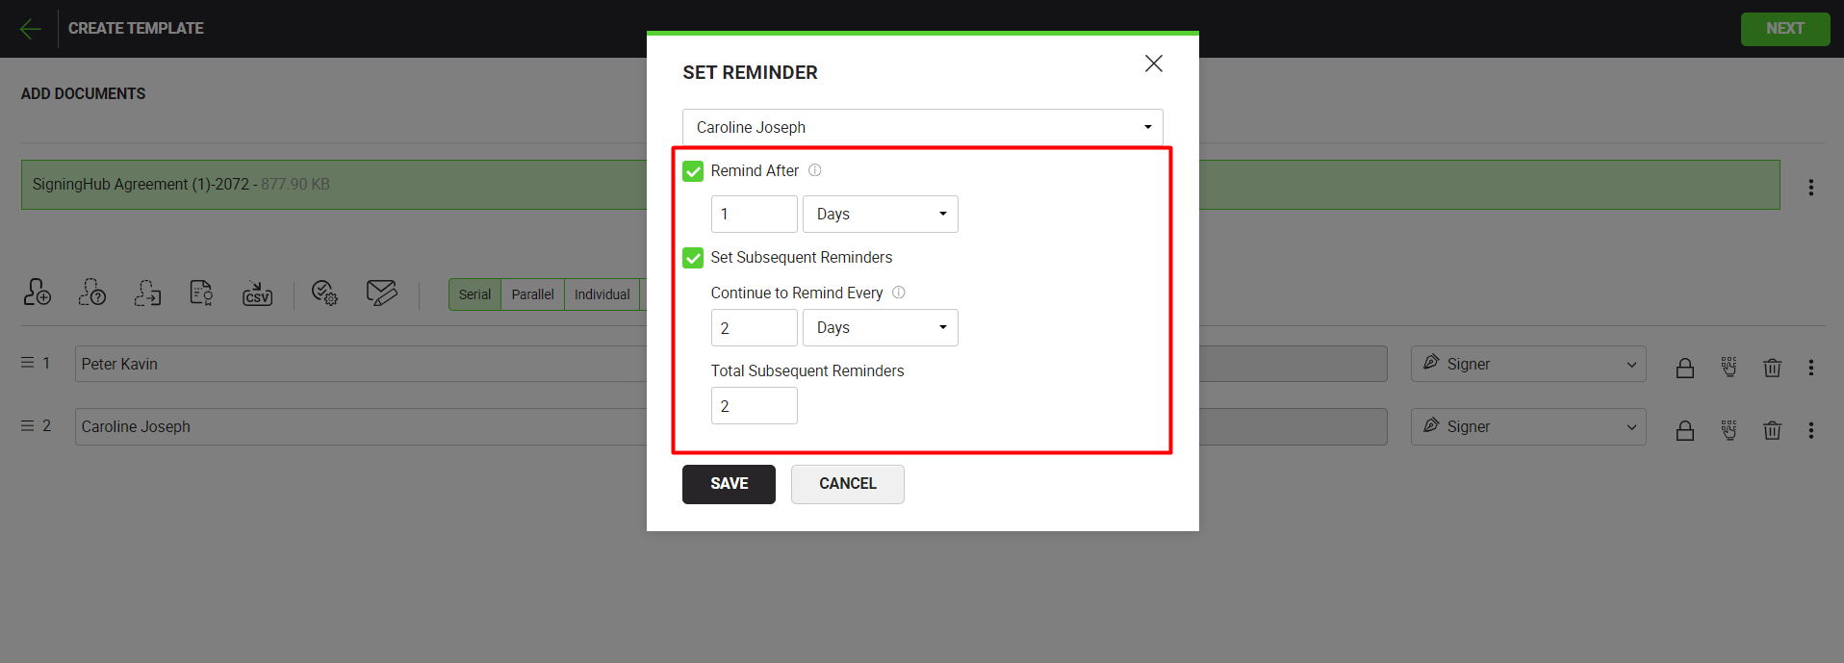Click the lock icon for Peter Kavin
This screenshot has height=663, width=1844.
click(1684, 368)
